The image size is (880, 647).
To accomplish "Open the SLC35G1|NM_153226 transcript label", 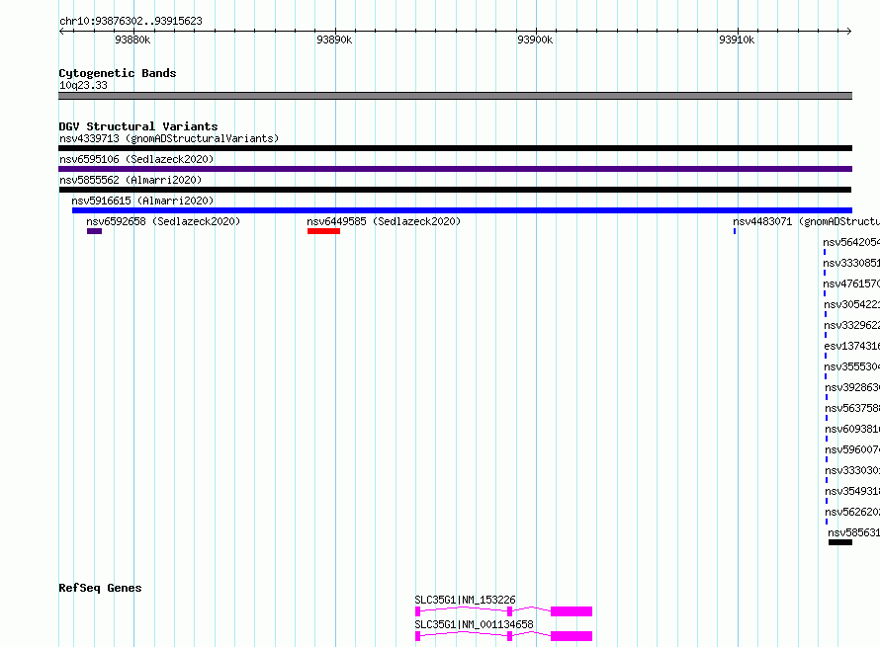I will [466, 600].
